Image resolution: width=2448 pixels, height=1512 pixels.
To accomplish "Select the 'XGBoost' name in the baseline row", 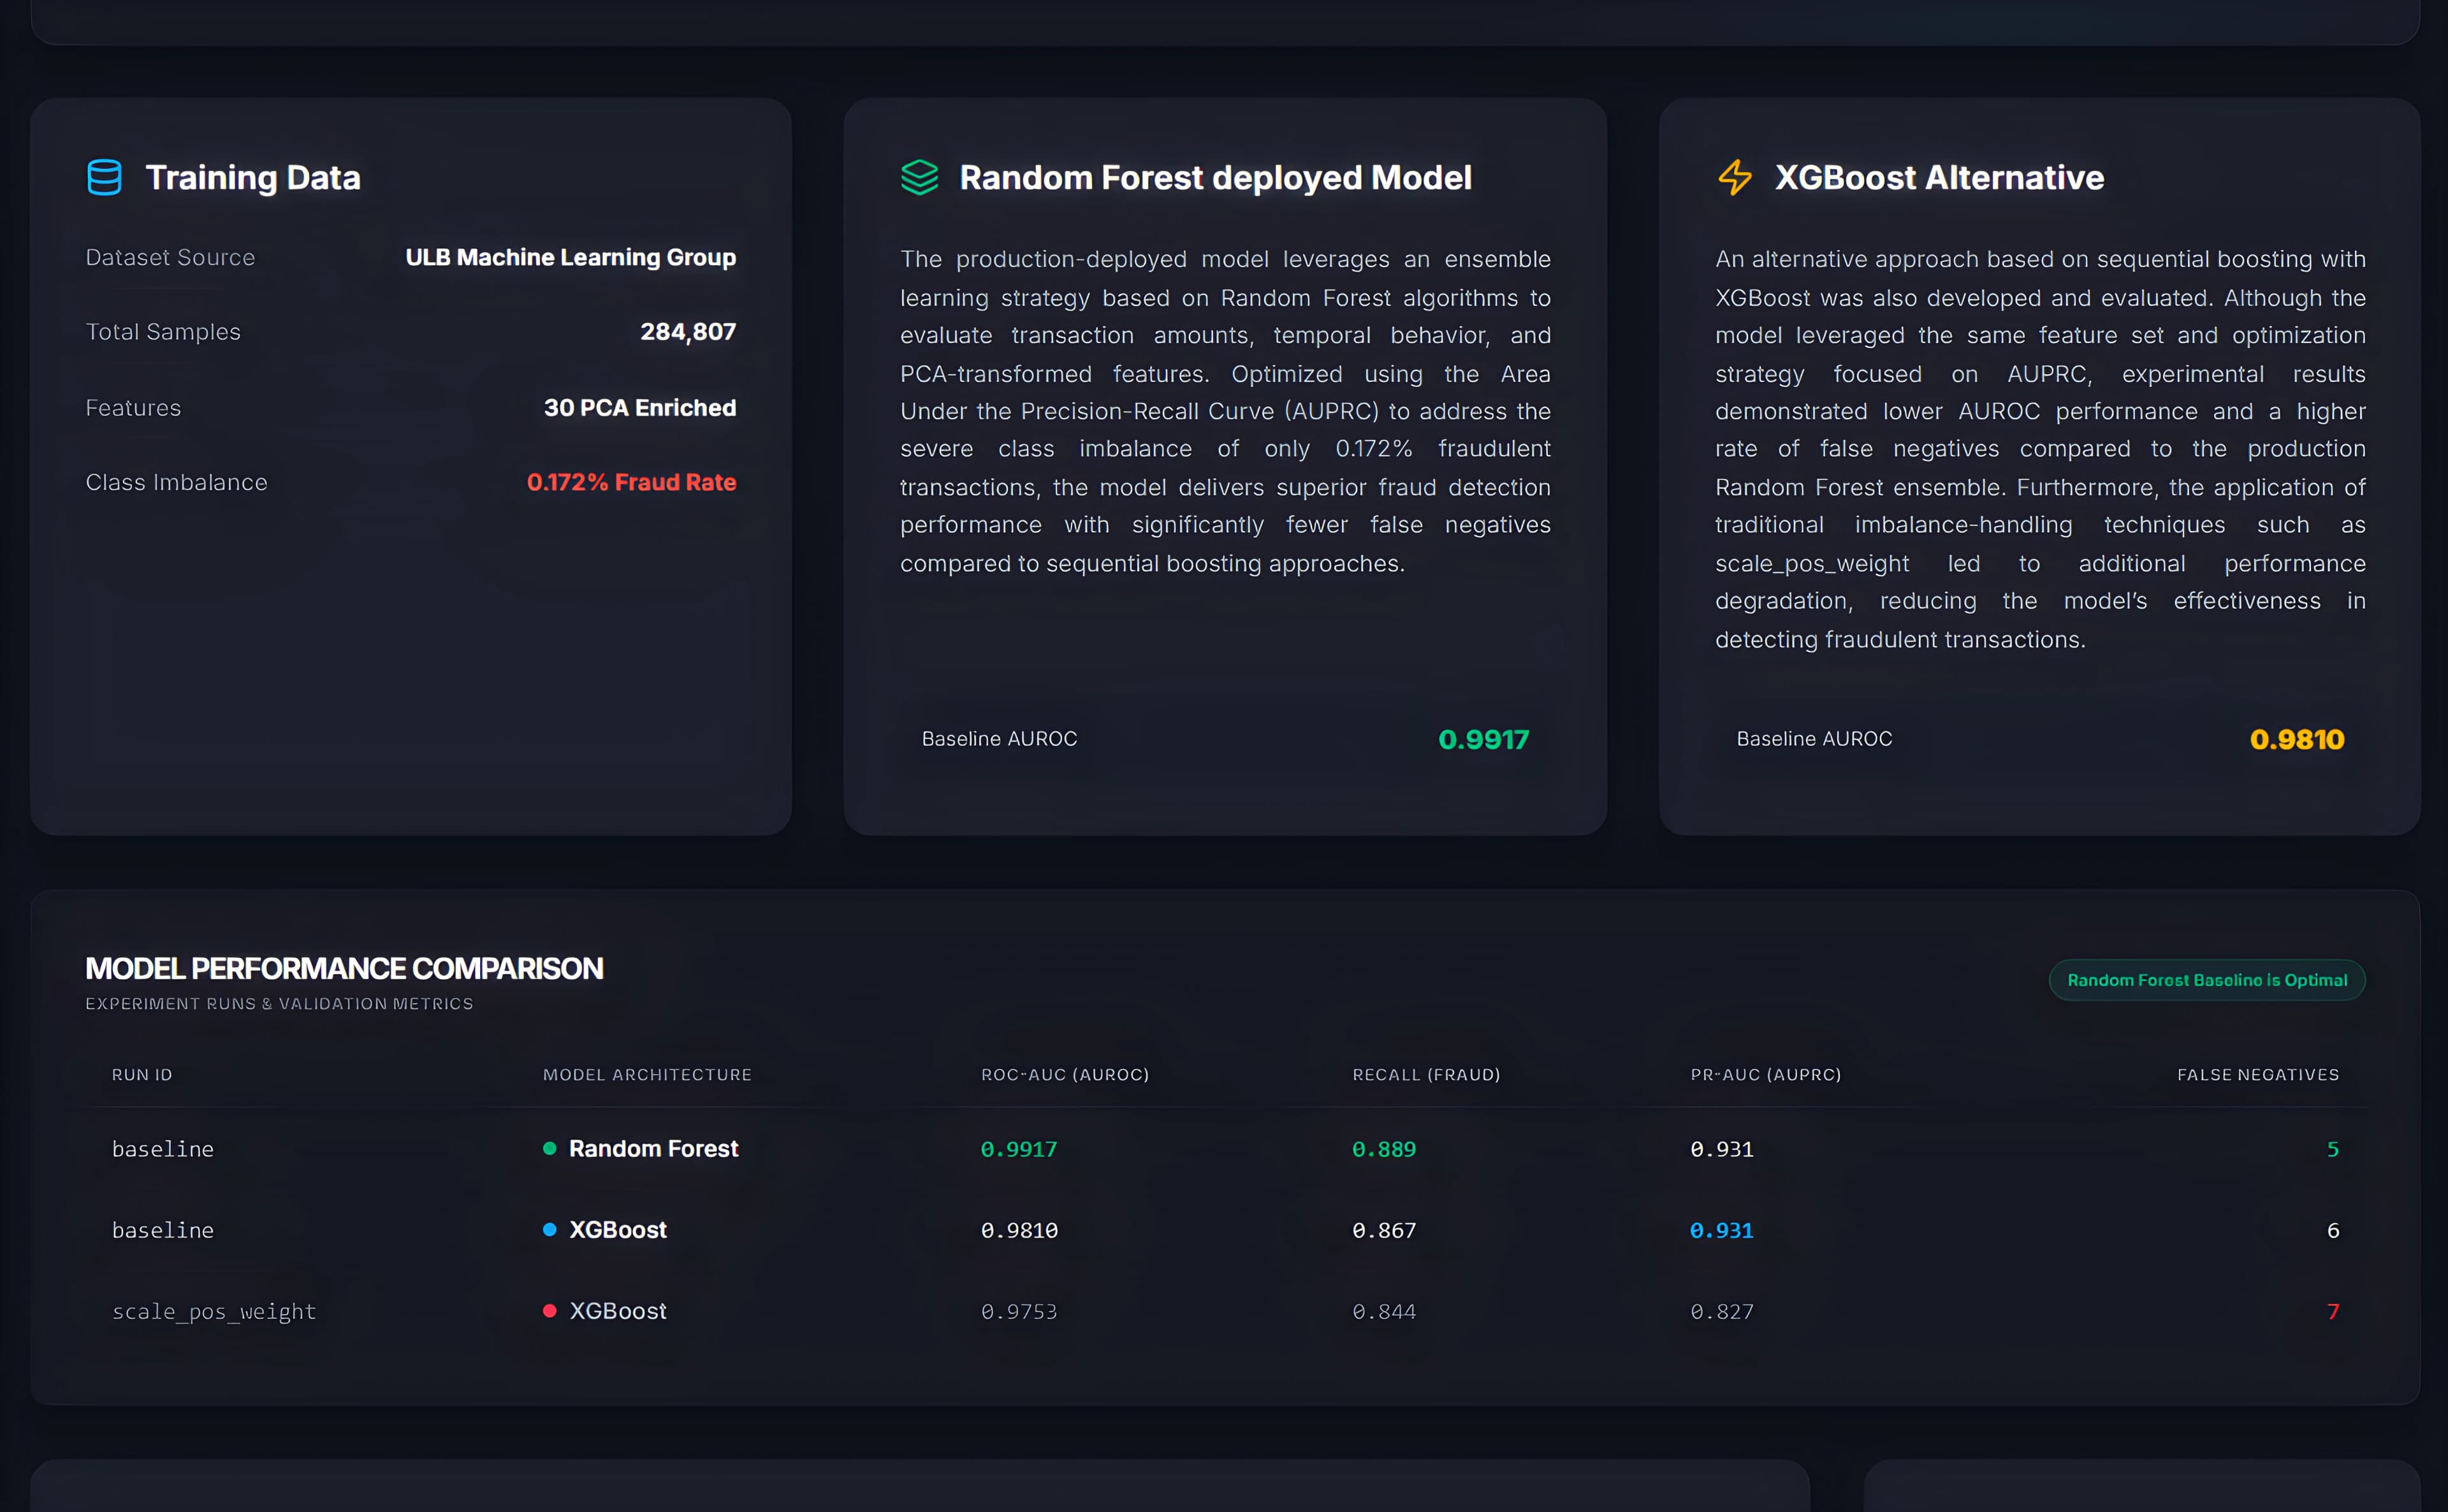I will pos(618,1229).
